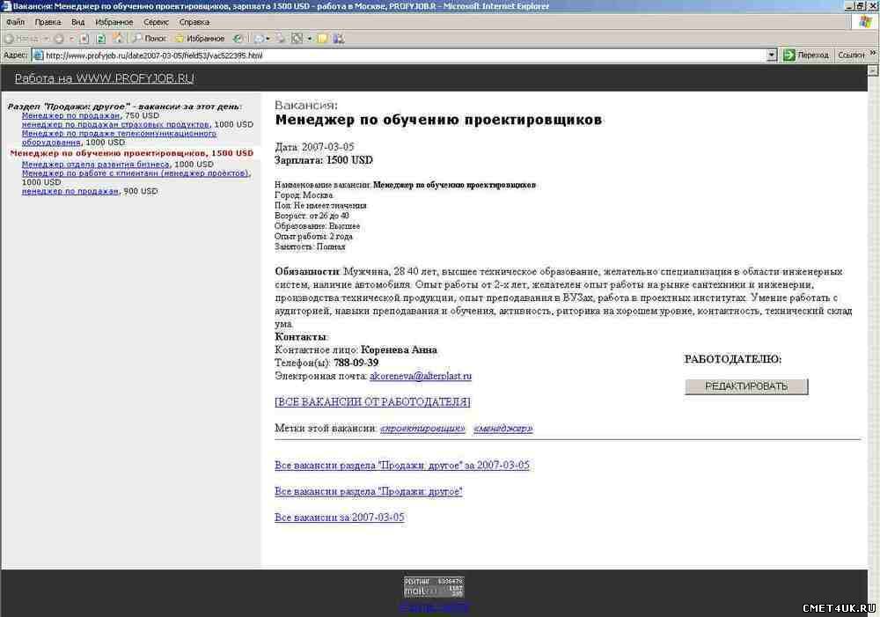The width and height of the screenshot is (880, 617).
Task: Click the Home page toolbar icon
Action: click(x=118, y=39)
